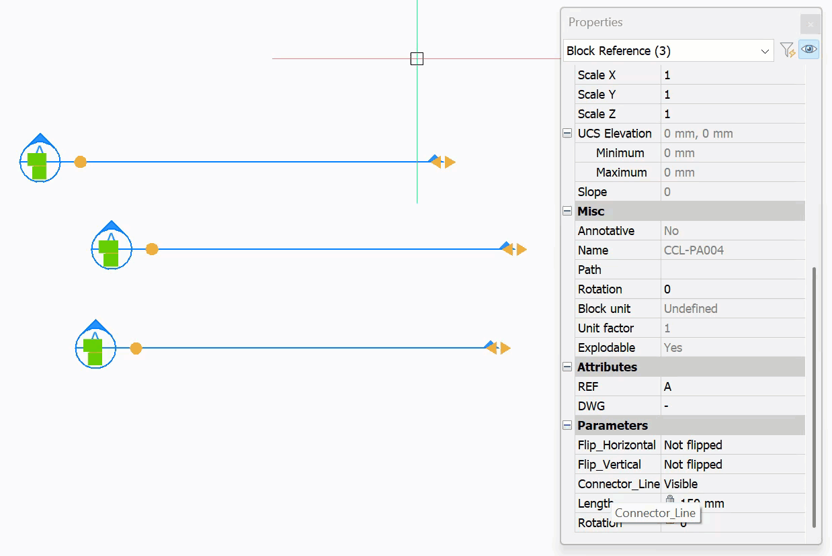Click the Connector_Line Visible value field
The width and height of the screenshot is (832, 556).
[x=733, y=483]
